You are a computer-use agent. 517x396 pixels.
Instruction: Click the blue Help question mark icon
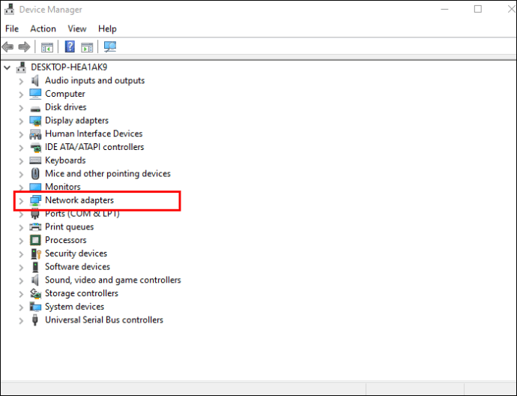tap(70, 46)
